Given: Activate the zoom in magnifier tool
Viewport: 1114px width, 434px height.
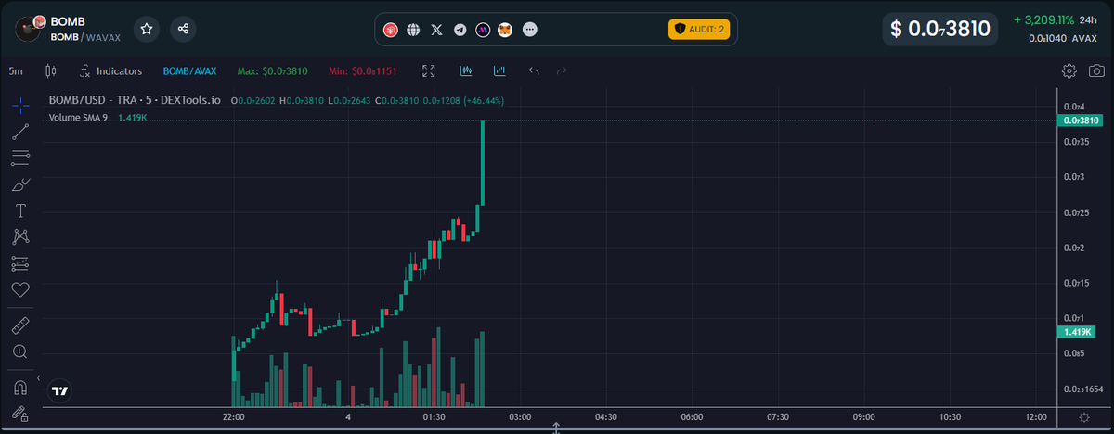Looking at the screenshot, I should pos(20,351).
